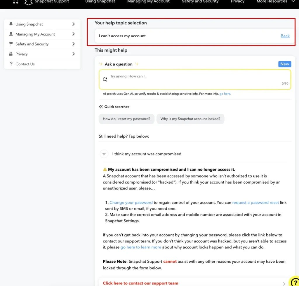Expand Using Snapchat sidebar chevron

point(73,24)
